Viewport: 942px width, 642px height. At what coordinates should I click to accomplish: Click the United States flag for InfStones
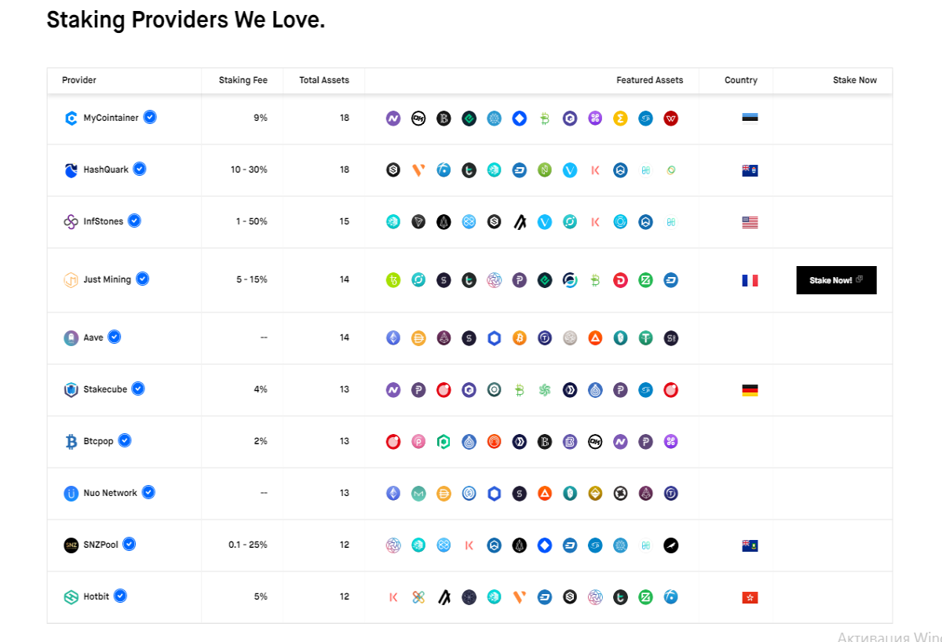pyautogui.click(x=750, y=222)
